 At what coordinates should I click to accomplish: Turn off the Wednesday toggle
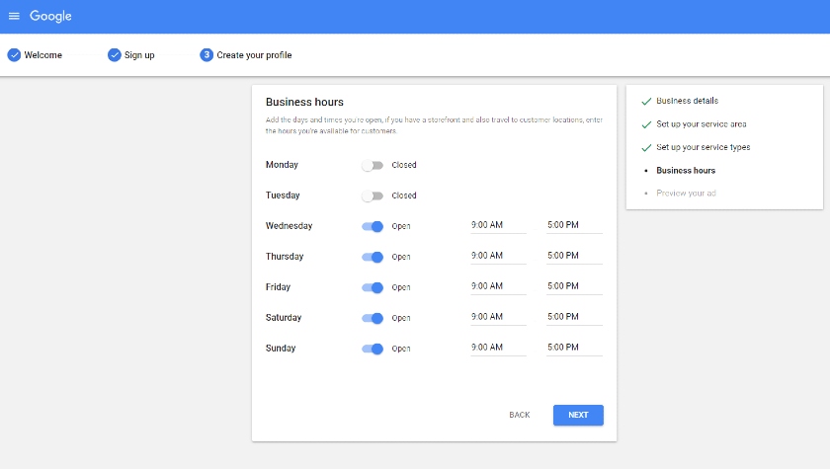click(x=373, y=226)
